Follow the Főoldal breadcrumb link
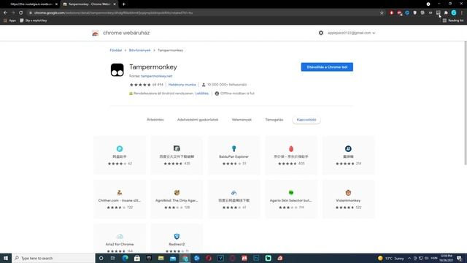This screenshot has height=263, width=467. click(115, 50)
